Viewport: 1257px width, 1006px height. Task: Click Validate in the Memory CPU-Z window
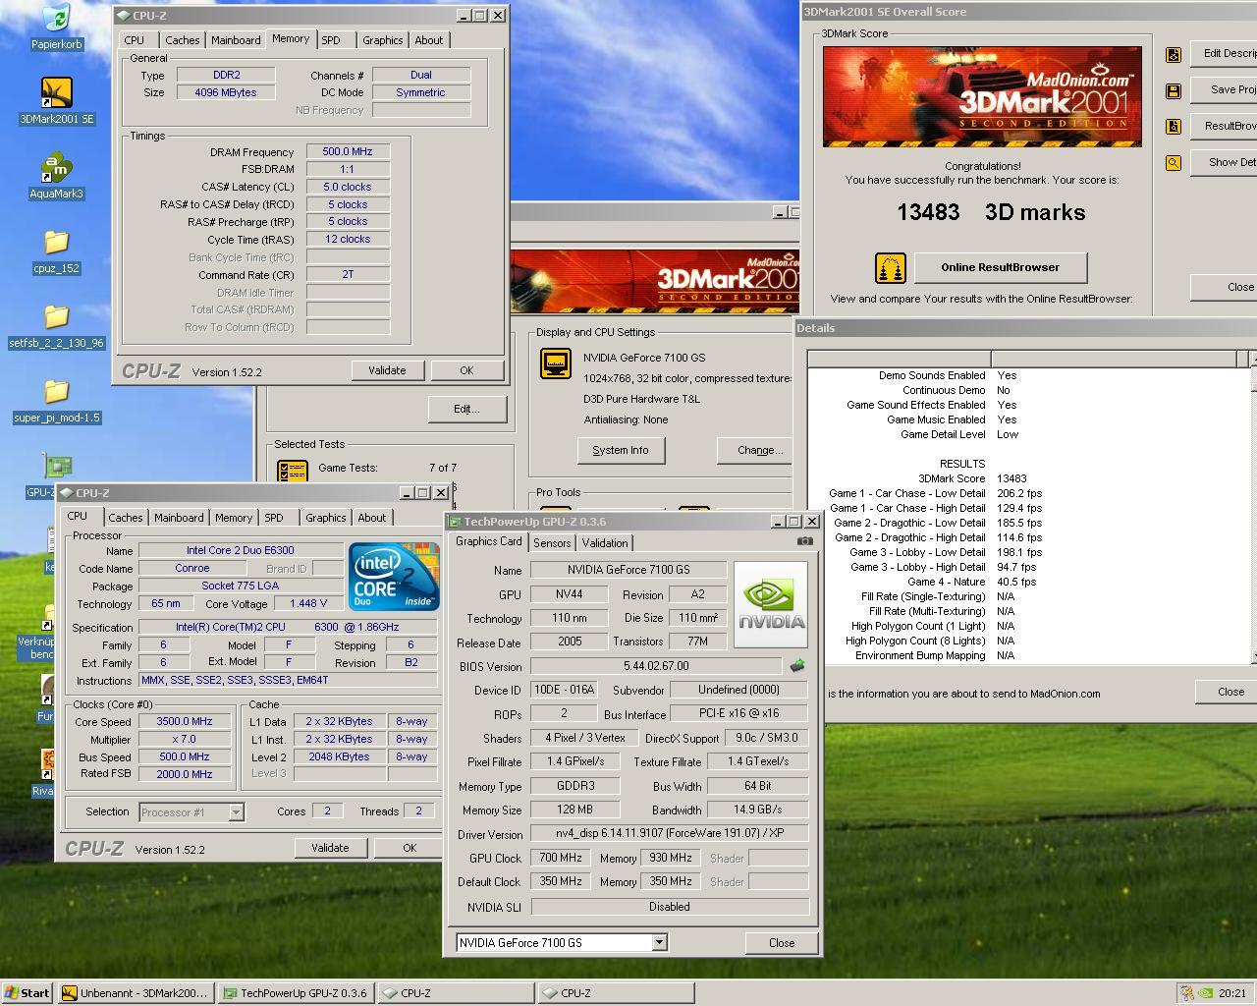[387, 370]
